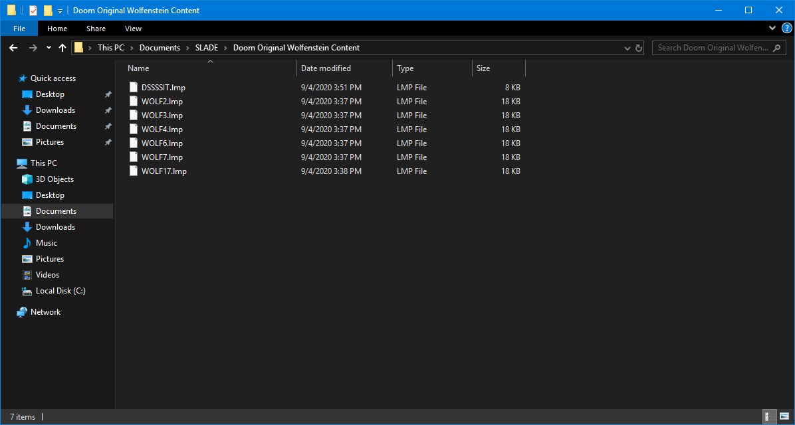Viewport: 795px width, 425px height.
Task: Open Downloads under This PC
Action: (x=55, y=227)
